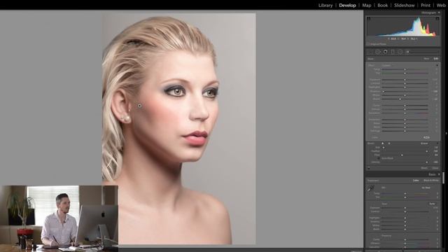The height and width of the screenshot is (252, 448).
Task: Click the brush Effect Temp slider
Action: tap(405, 69)
